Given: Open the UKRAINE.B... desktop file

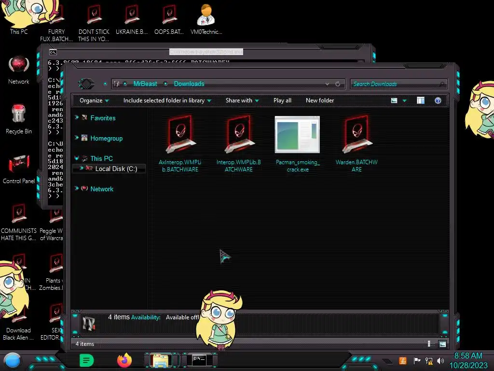Looking at the screenshot, I should (132, 18).
